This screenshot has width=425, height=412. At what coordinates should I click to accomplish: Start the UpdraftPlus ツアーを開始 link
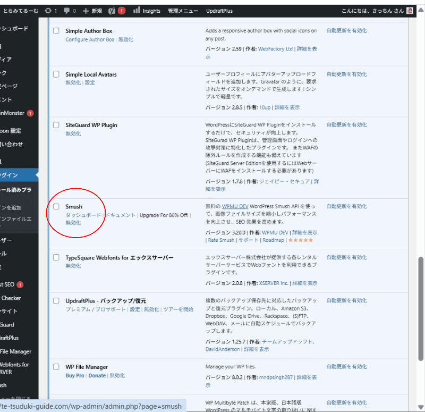click(178, 309)
